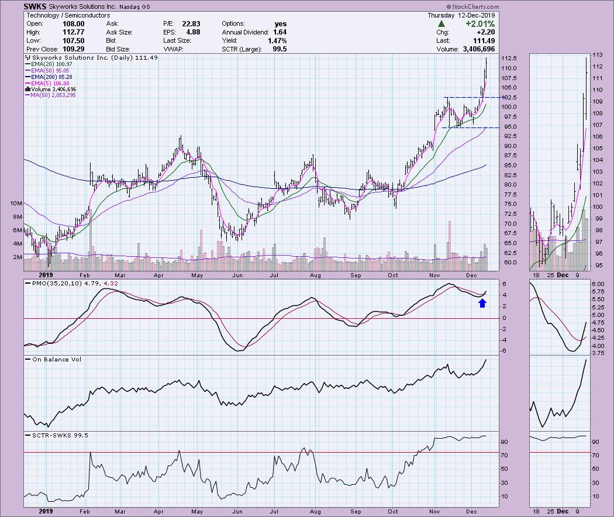Click the Low value 107.50

pos(74,41)
